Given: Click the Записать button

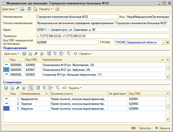Looking at the screenshot, I should 145,128.
